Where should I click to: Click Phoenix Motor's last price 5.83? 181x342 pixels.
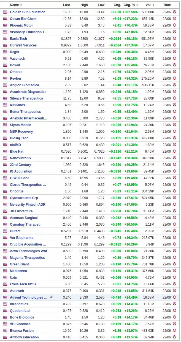tap(68, 25)
